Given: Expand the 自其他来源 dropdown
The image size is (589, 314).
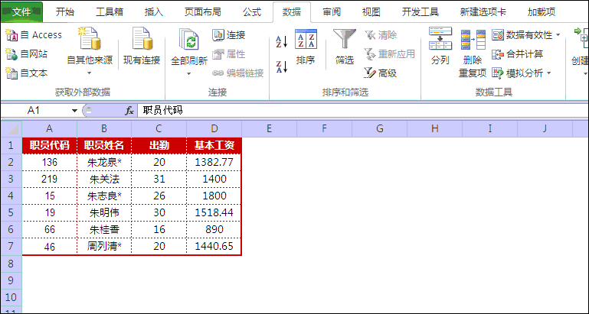Looking at the screenshot, I should [89, 73].
